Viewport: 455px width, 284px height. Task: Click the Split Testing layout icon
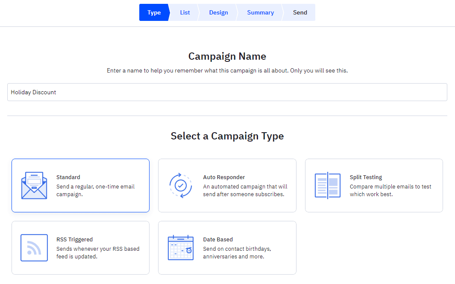click(328, 185)
